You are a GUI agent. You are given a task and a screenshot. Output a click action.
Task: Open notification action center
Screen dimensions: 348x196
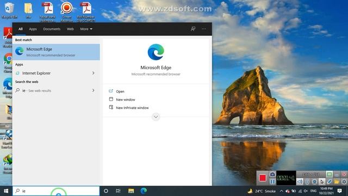pyautogui.click(x=339, y=191)
